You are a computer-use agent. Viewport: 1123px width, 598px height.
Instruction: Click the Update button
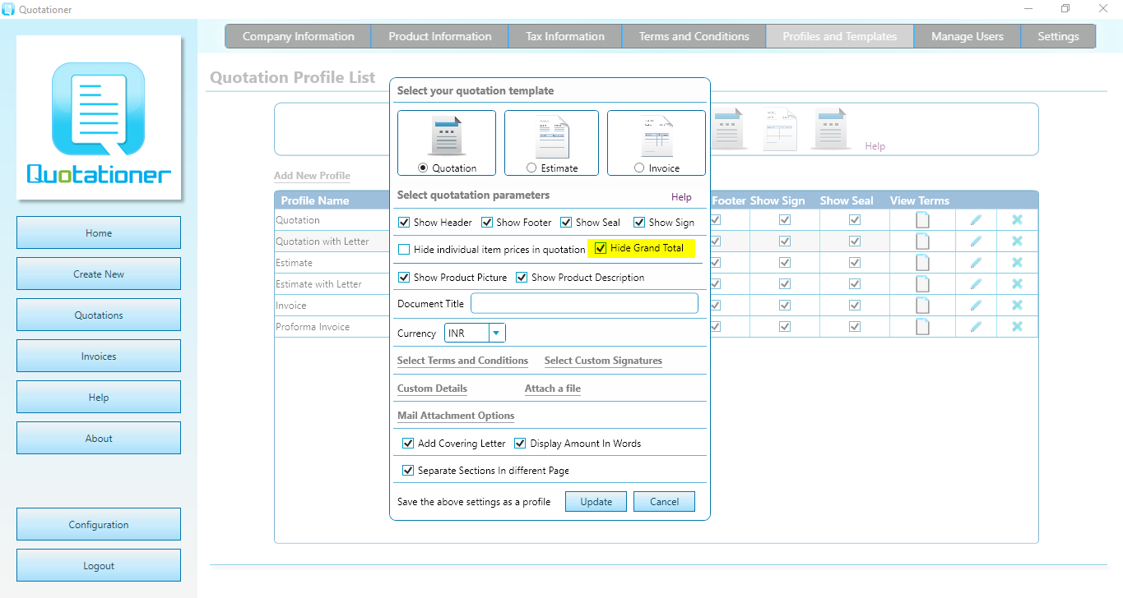click(x=596, y=502)
